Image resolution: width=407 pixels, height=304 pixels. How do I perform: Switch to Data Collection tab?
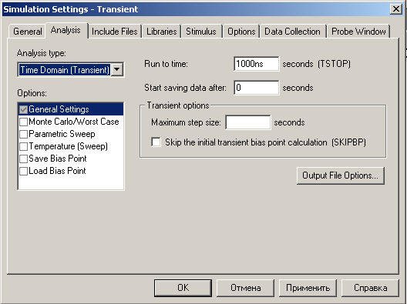point(293,32)
